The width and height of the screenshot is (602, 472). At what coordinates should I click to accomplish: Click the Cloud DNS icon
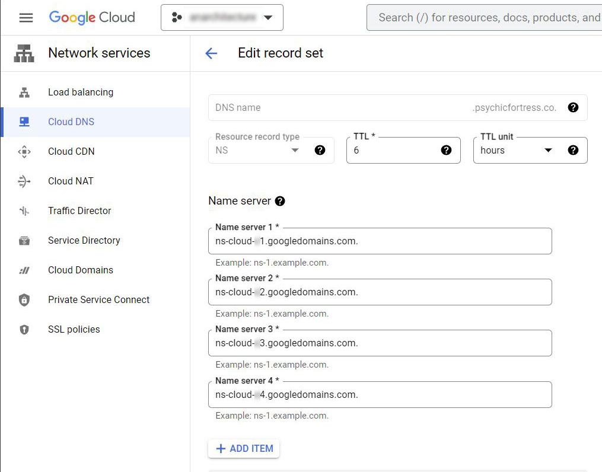24,122
